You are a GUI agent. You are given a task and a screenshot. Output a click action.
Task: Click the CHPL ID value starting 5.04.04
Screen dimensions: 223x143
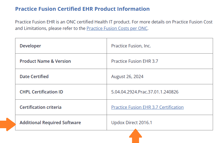145,92
